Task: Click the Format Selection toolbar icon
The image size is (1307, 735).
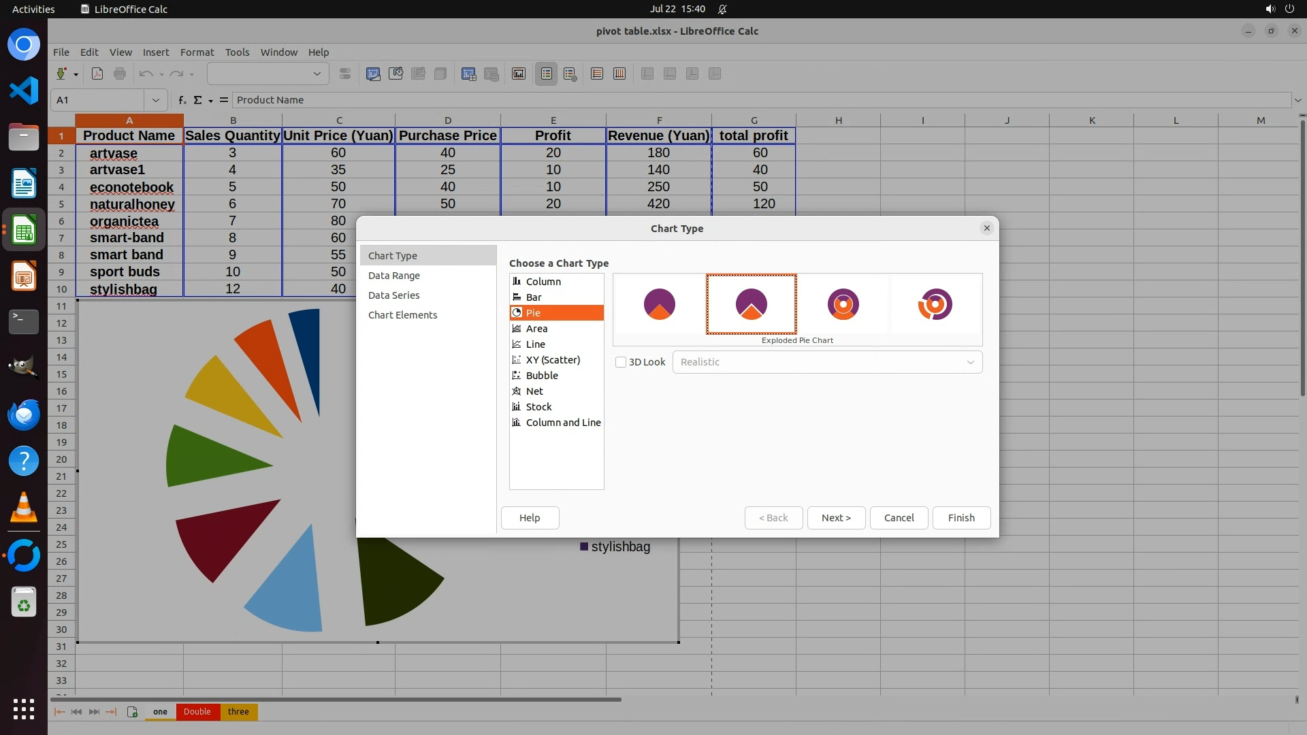Action: pyautogui.click(x=345, y=73)
